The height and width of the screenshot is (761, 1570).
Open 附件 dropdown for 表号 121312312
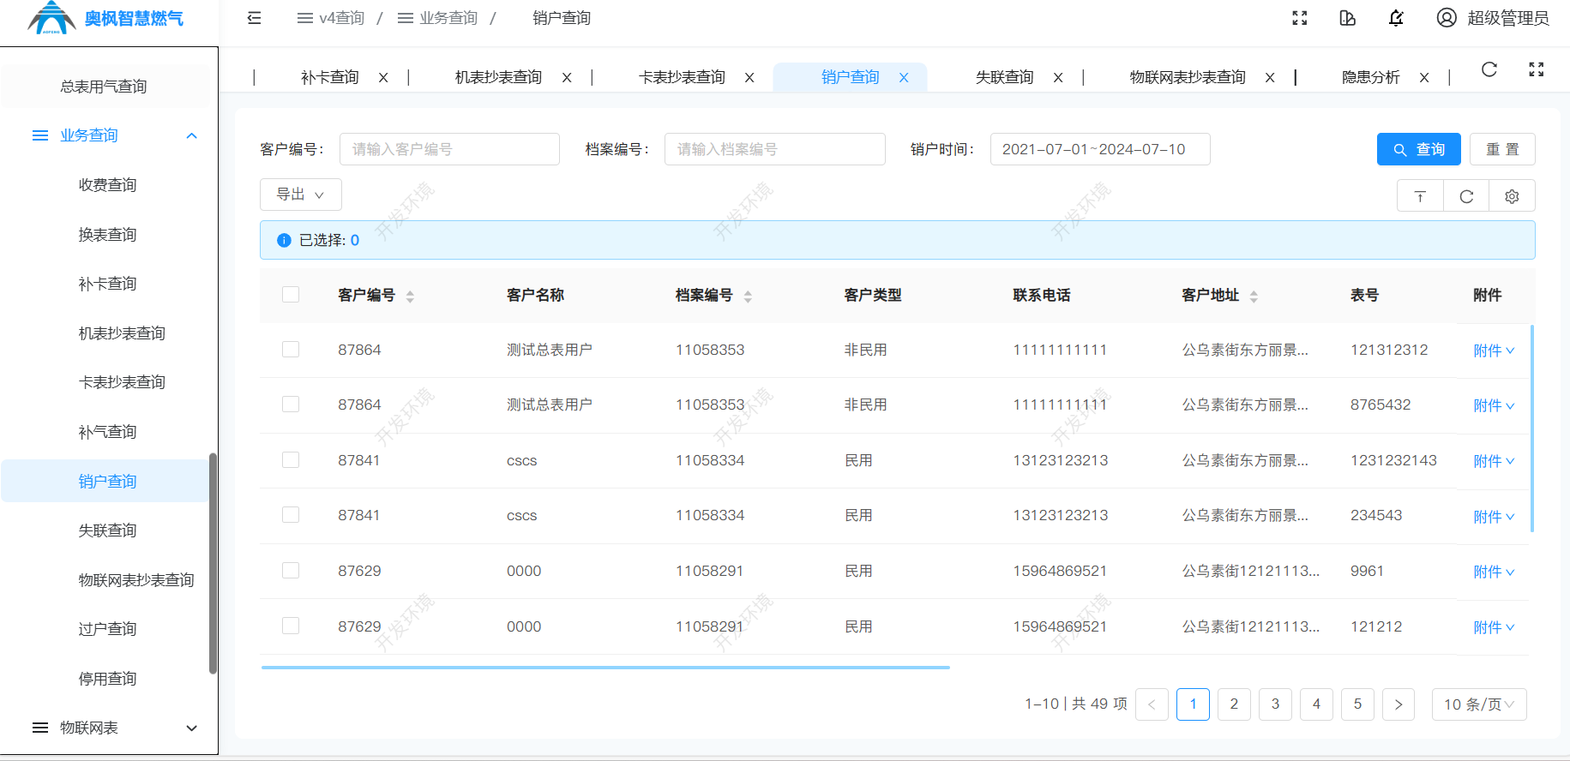tap(1494, 351)
